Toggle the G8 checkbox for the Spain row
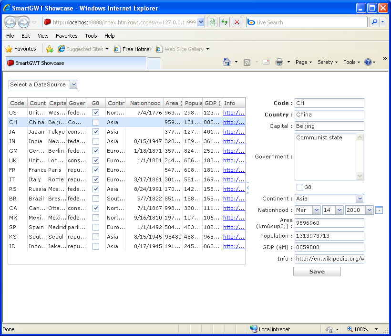 [96, 227]
